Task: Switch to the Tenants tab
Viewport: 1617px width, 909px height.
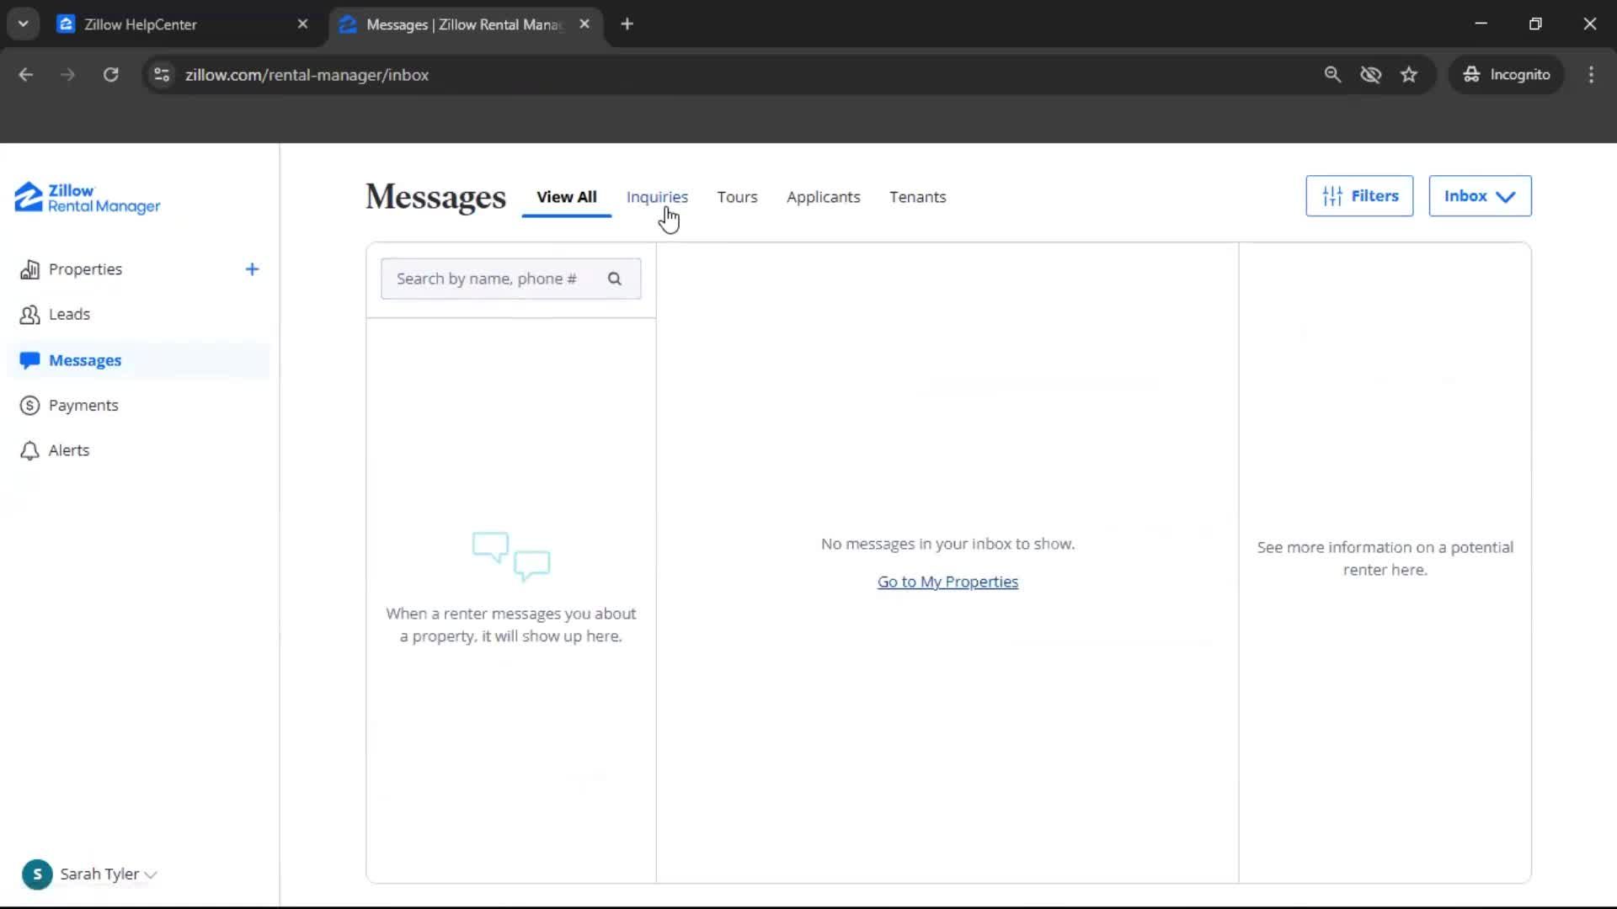Action: 917,197
